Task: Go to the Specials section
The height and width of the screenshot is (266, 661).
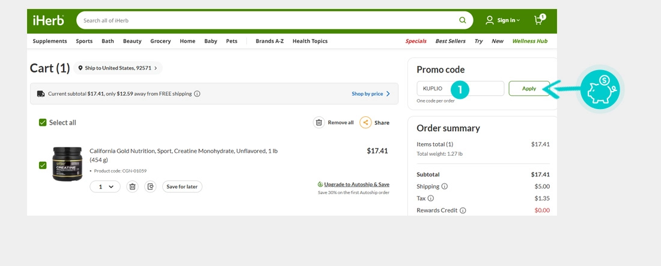Action: [x=416, y=41]
